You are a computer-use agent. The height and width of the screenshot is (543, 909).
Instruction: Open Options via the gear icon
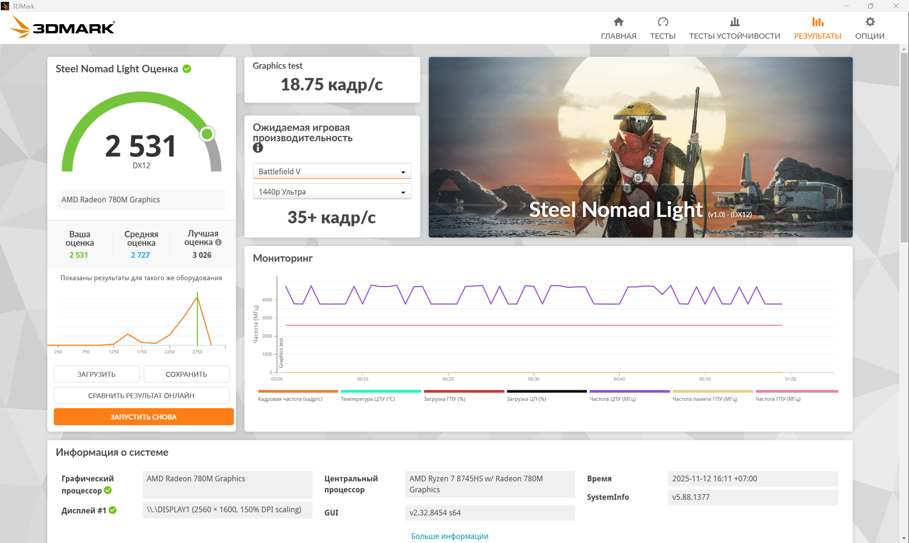tap(870, 22)
